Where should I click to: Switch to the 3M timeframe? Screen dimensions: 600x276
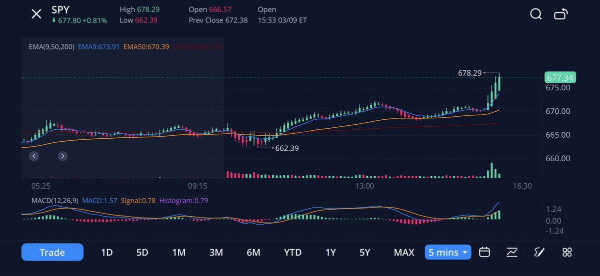point(216,252)
